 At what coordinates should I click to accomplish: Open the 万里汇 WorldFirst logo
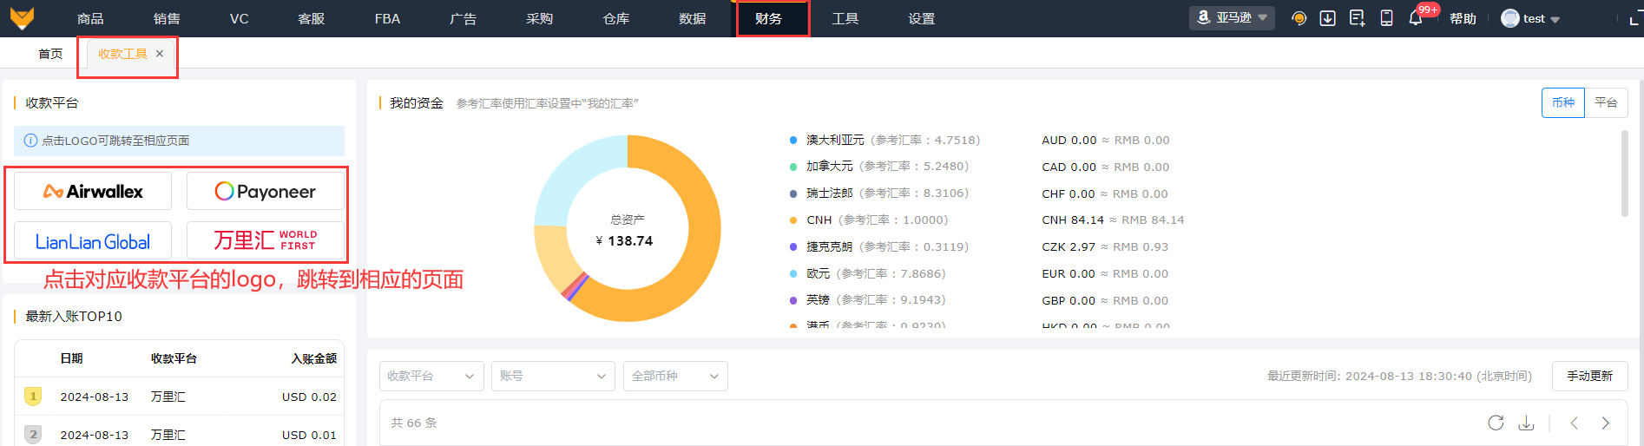click(266, 240)
